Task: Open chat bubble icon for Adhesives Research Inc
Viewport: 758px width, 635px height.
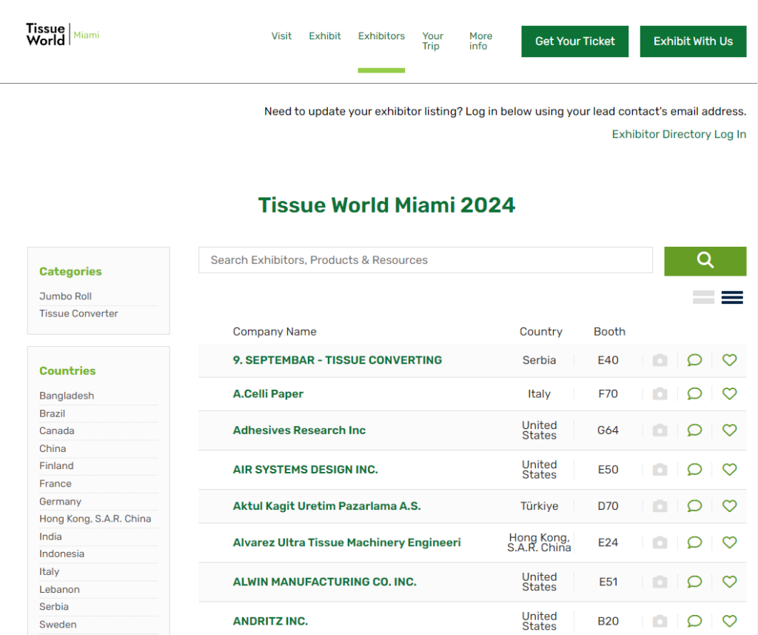Action: click(x=694, y=430)
